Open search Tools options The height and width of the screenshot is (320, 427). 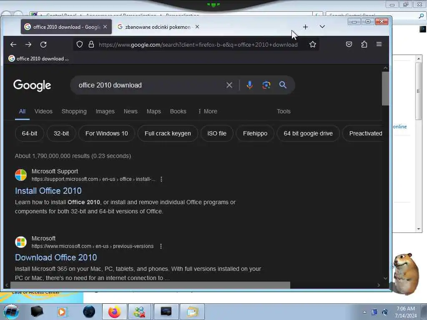284,111
